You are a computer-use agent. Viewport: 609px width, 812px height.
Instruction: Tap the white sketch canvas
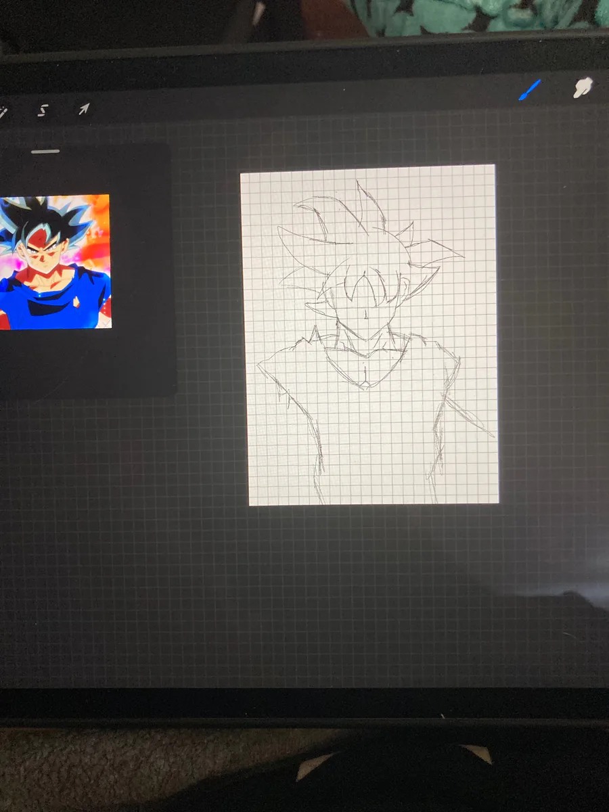click(369, 335)
